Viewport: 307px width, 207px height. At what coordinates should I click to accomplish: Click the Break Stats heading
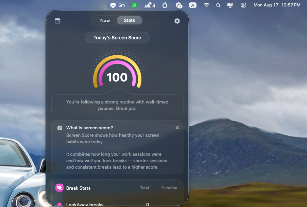tap(78, 188)
